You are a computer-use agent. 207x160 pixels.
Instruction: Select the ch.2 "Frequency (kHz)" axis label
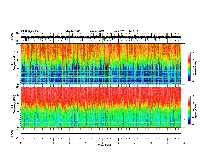(15, 104)
